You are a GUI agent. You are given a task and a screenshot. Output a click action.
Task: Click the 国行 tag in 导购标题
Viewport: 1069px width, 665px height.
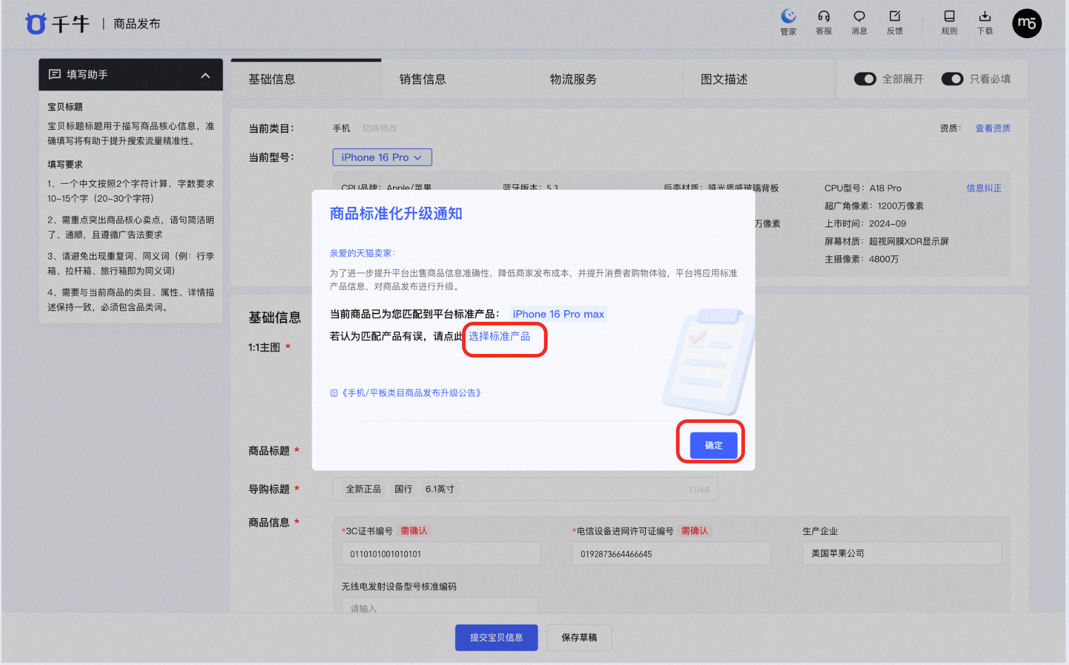(x=403, y=490)
